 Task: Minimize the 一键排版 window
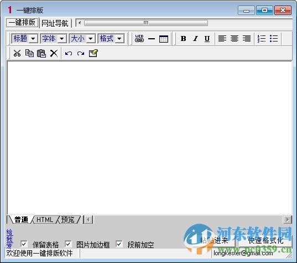pos(246,10)
